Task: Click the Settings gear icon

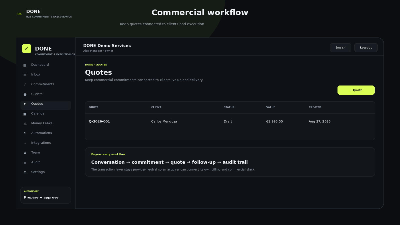Action: point(25,172)
